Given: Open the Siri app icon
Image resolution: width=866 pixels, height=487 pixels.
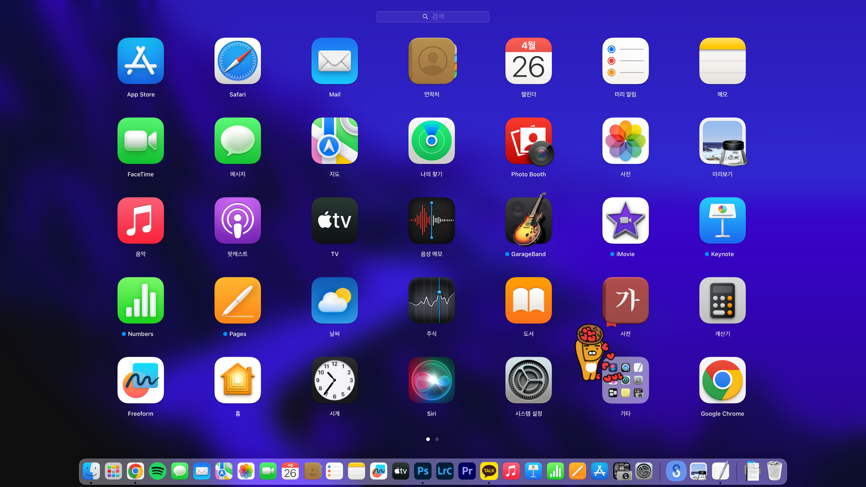Looking at the screenshot, I should (431, 380).
